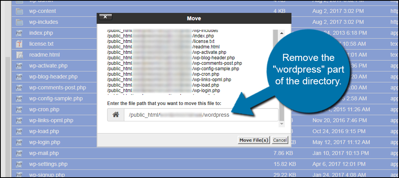Click the dialog scroll down arrow
Viewport: 399px width, 178px height.
(281, 124)
